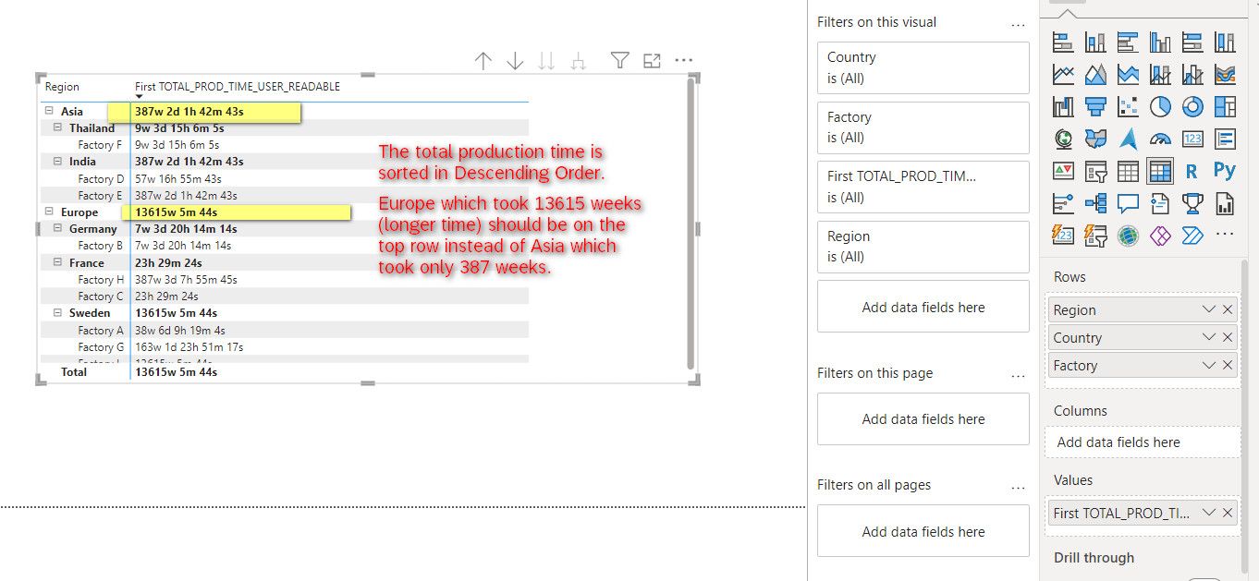
Task: Collapse the Thailand row
Action: coord(56,127)
